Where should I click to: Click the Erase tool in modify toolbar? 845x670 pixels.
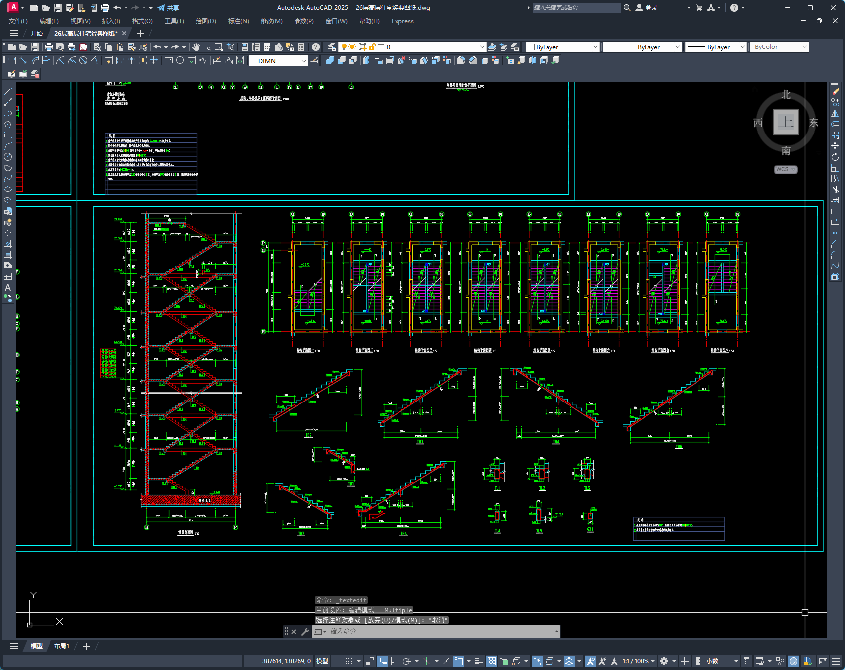[836, 91]
